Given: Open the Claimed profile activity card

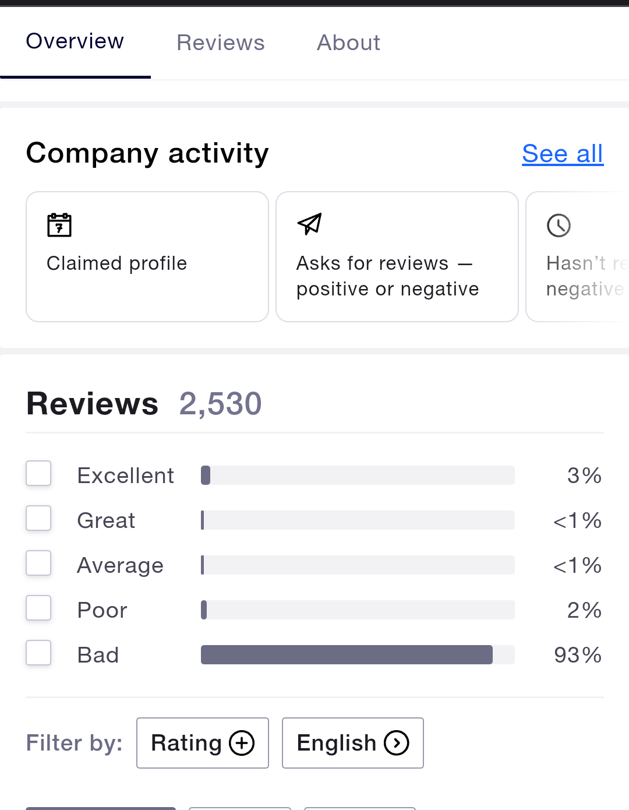Looking at the screenshot, I should (x=147, y=256).
